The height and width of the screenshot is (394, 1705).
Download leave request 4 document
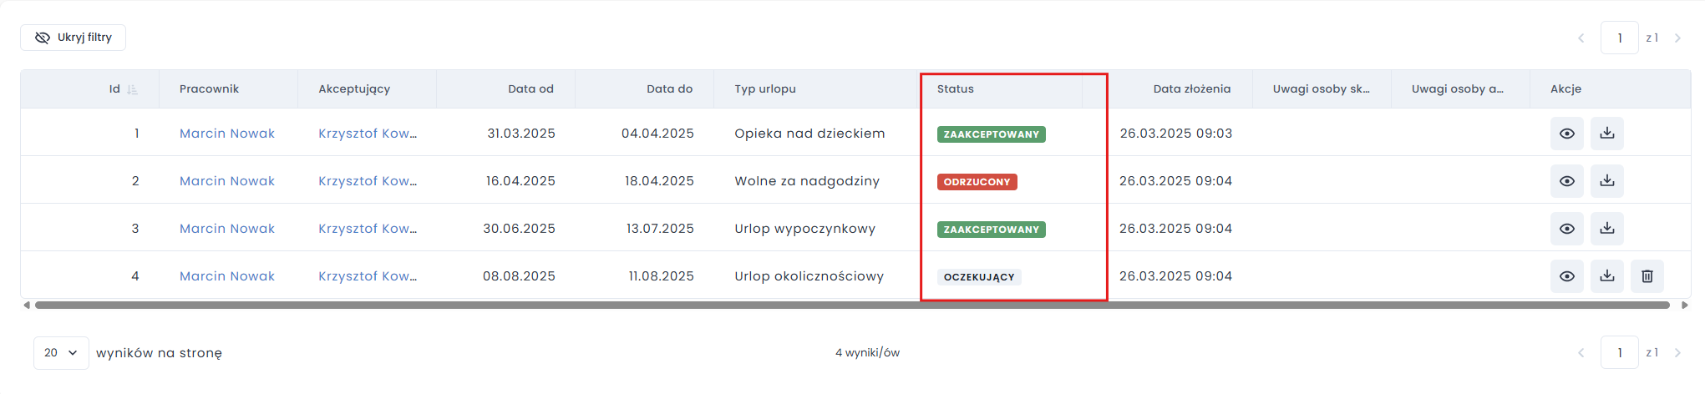[1606, 276]
